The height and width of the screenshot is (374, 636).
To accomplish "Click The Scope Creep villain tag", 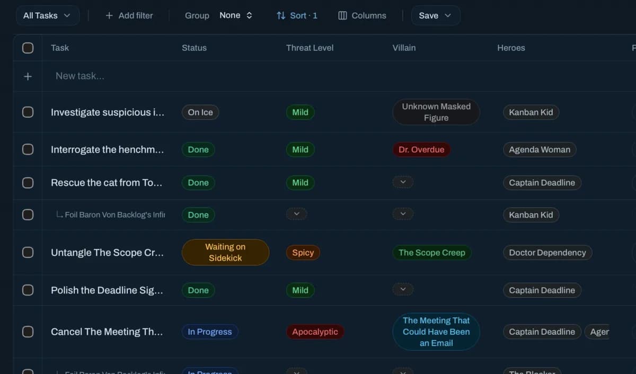I will (432, 253).
